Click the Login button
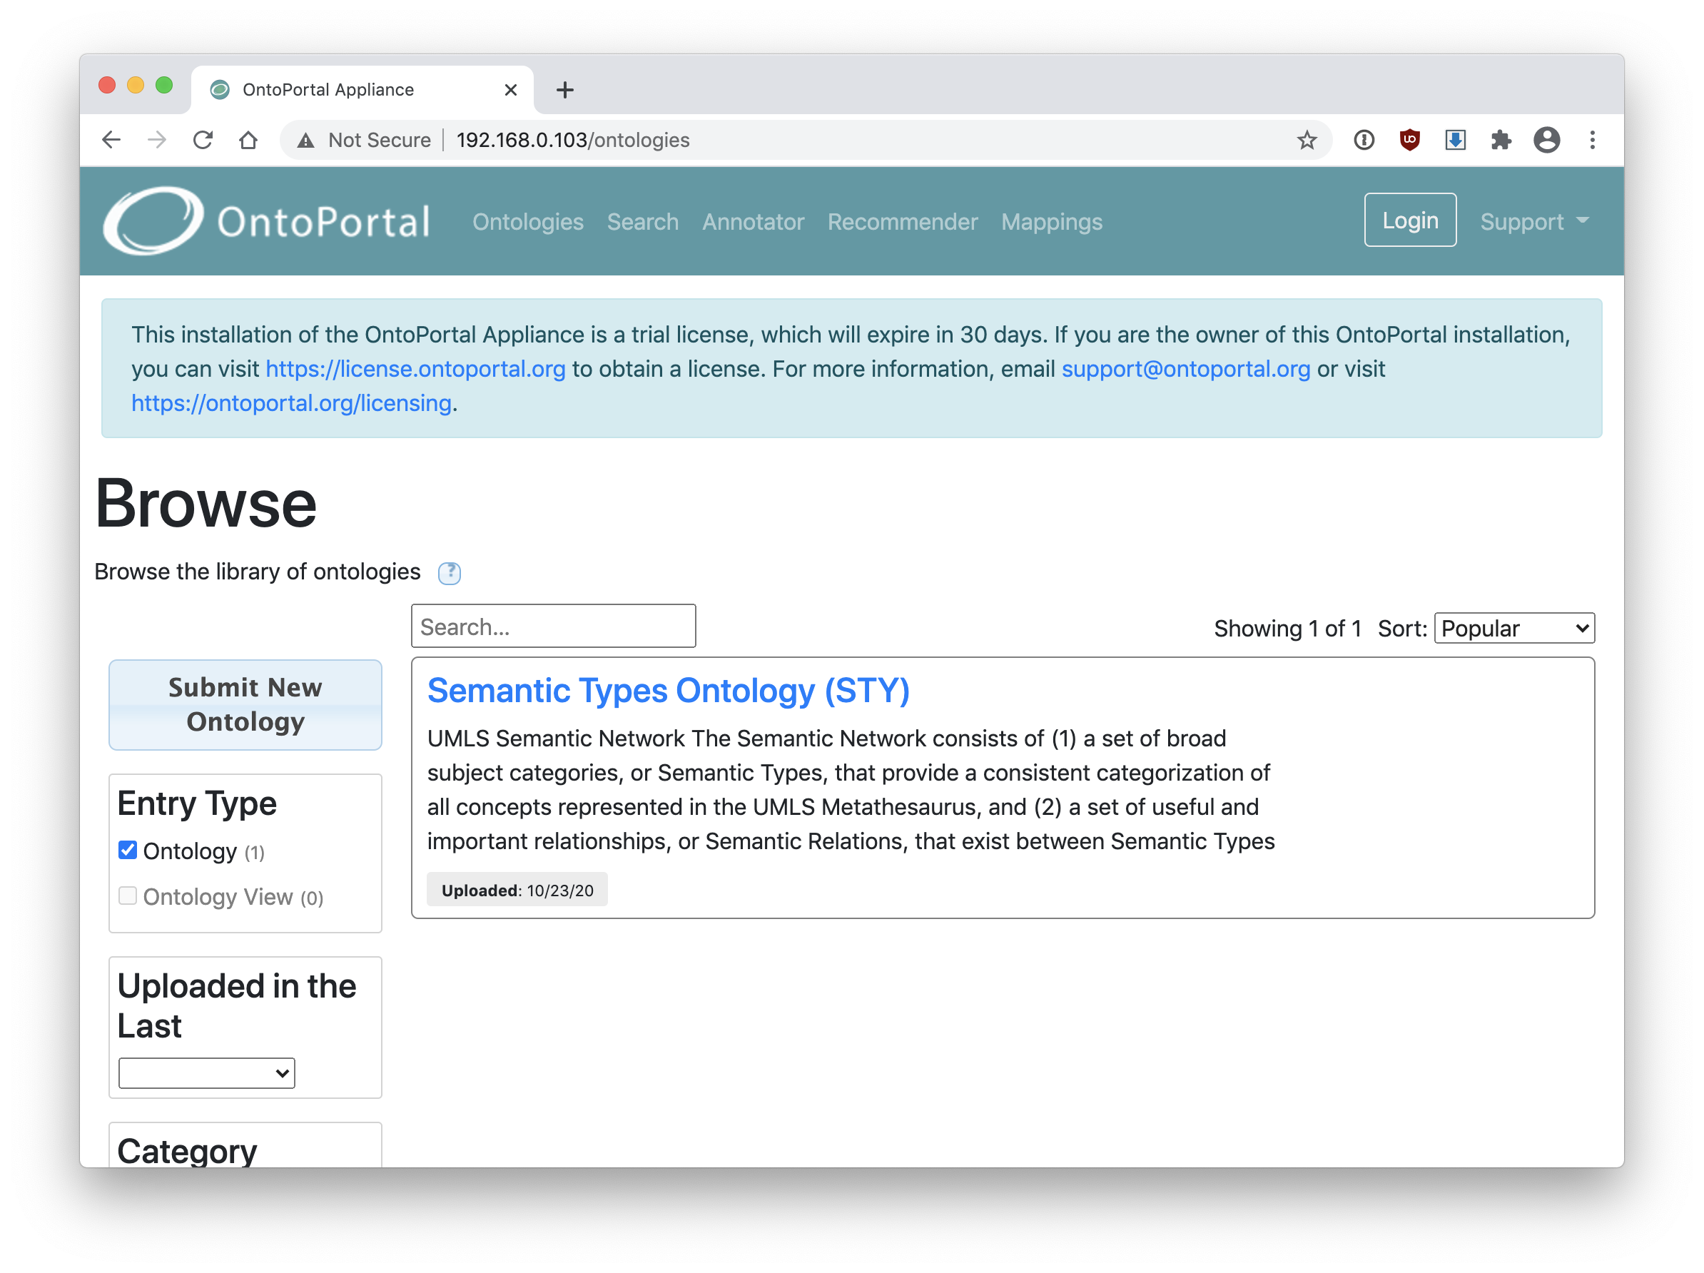1704x1273 pixels. [1409, 220]
